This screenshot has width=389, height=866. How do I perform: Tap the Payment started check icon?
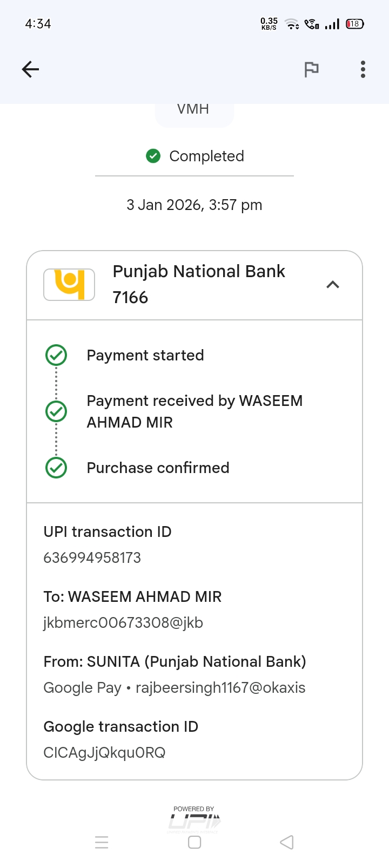[x=56, y=356]
